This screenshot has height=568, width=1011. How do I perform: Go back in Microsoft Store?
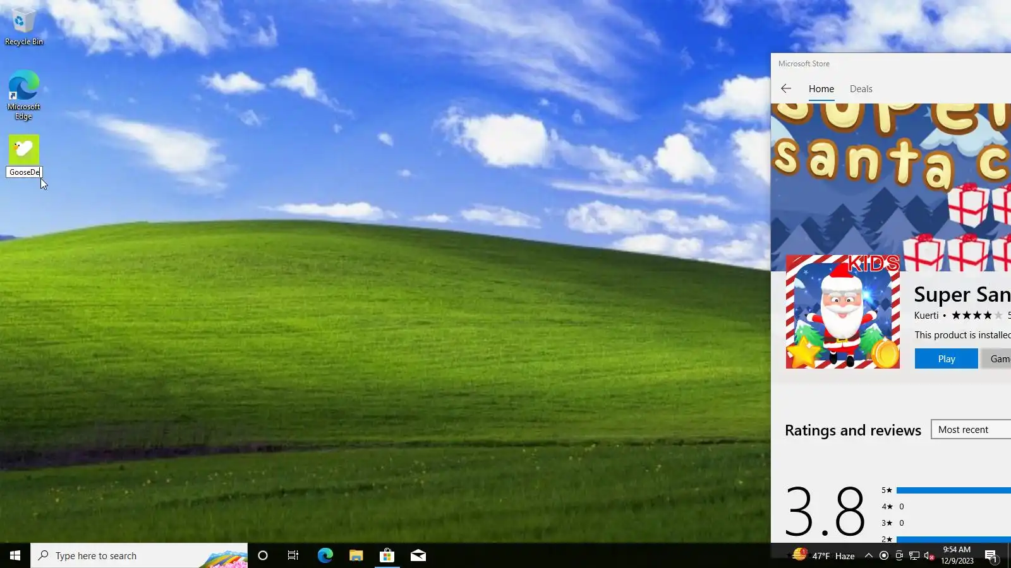click(x=786, y=89)
